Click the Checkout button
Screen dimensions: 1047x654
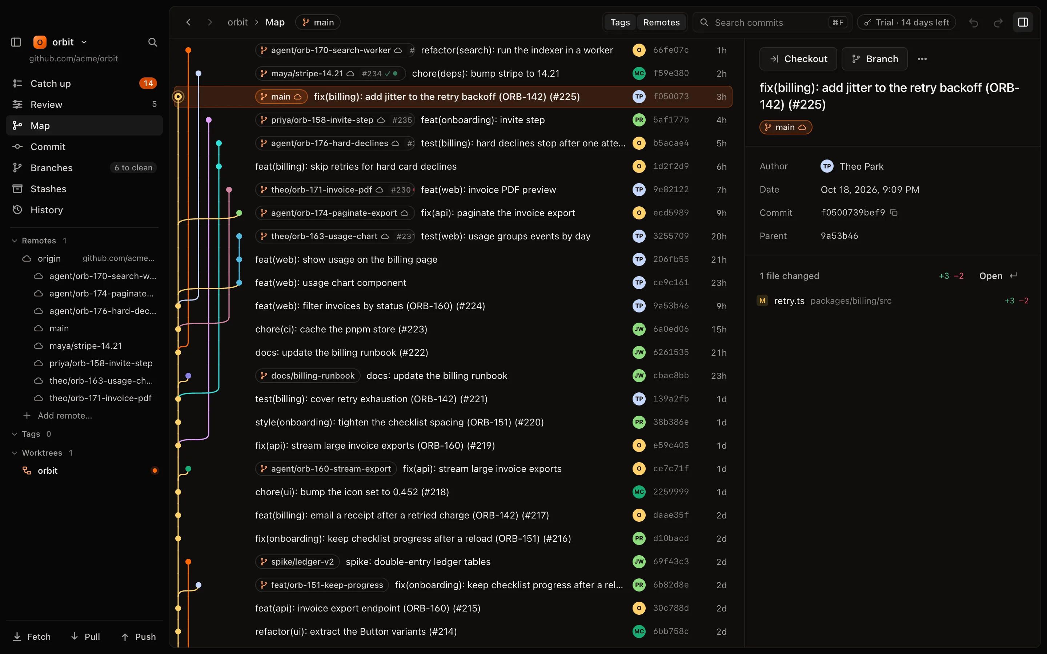point(798,59)
